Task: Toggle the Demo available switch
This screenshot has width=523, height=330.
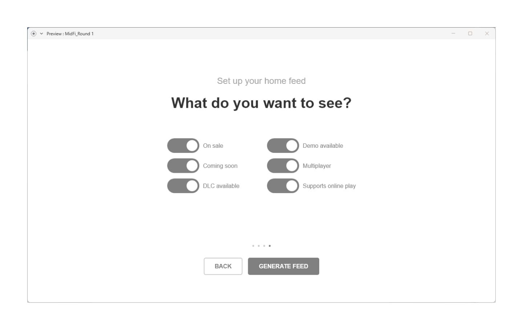Action: (283, 146)
